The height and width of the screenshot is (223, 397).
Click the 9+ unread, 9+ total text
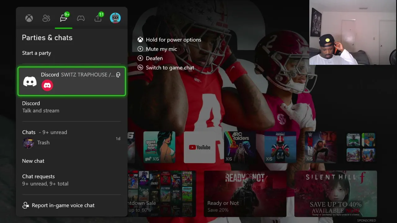point(45,184)
